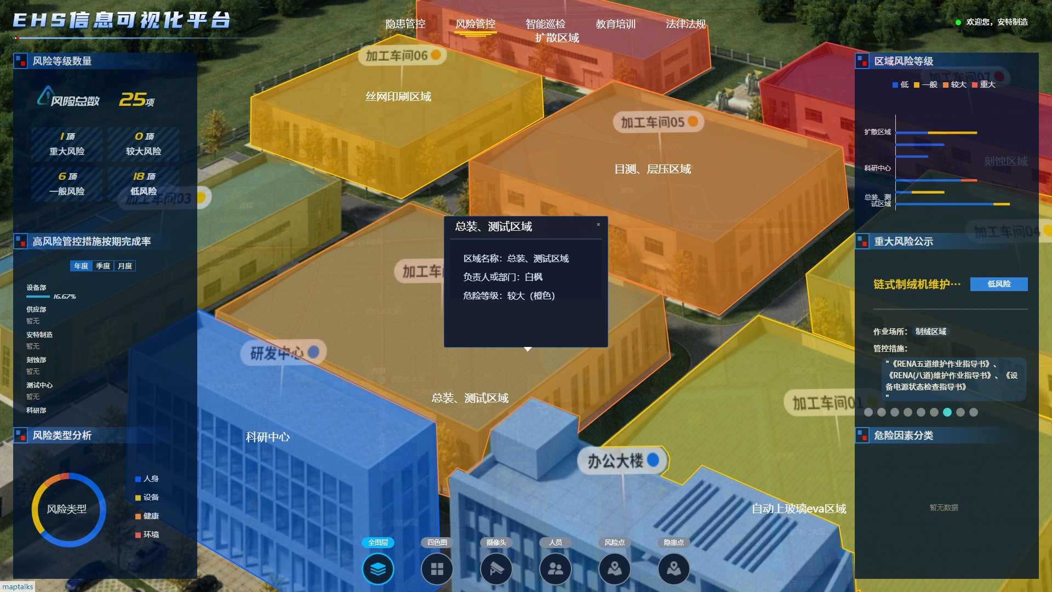Click the 自动上玻璃eva区域 zone label
This screenshot has width=1052, height=592.
coord(799,509)
